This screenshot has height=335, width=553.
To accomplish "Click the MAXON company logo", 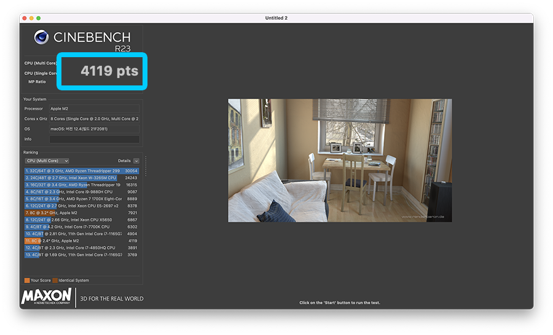I will 47,296.
